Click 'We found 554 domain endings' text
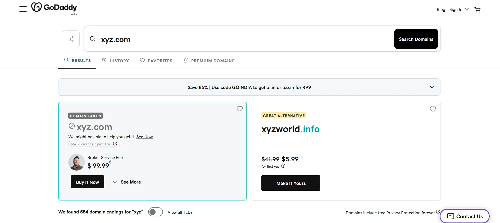 101,212
